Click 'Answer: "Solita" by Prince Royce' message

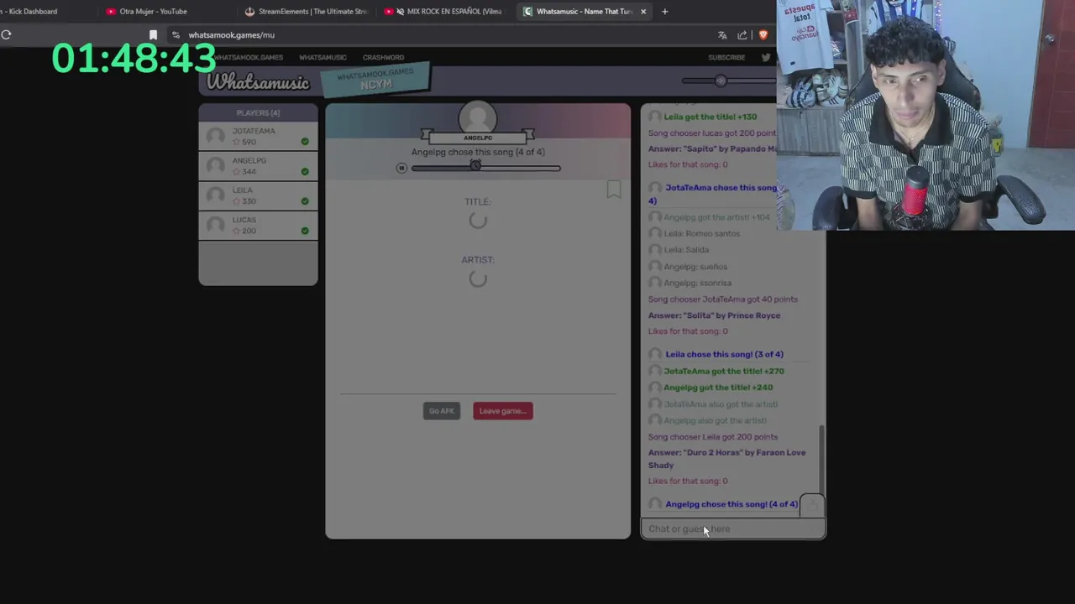pos(714,315)
